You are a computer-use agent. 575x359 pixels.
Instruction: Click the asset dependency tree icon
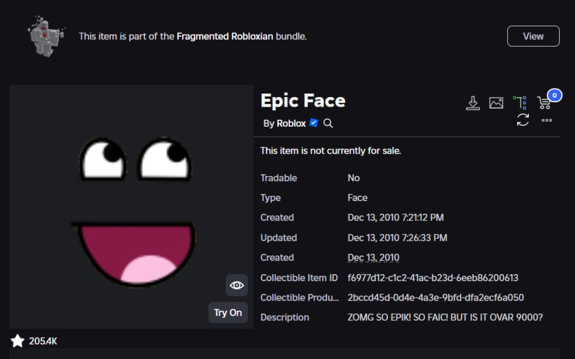coord(520,103)
